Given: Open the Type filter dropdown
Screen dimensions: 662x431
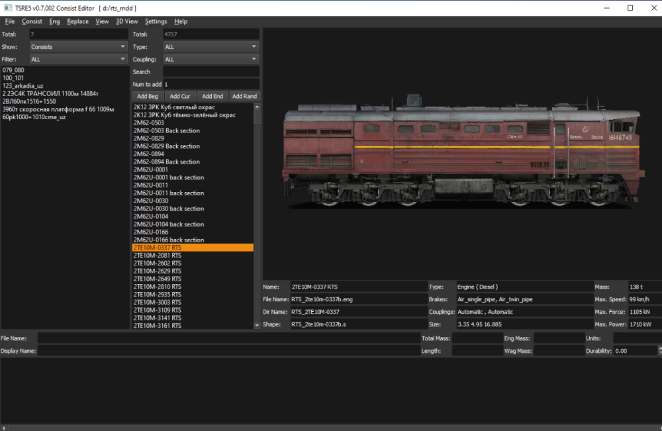Looking at the screenshot, I should click(x=211, y=47).
